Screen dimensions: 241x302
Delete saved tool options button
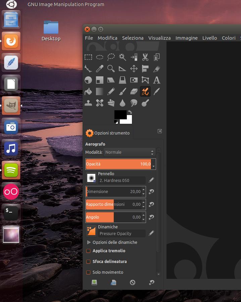click(x=132, y=282)
